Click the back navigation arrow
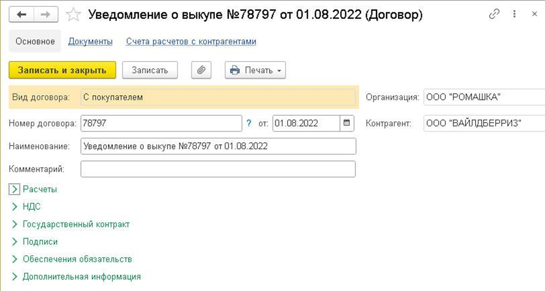 22,15
